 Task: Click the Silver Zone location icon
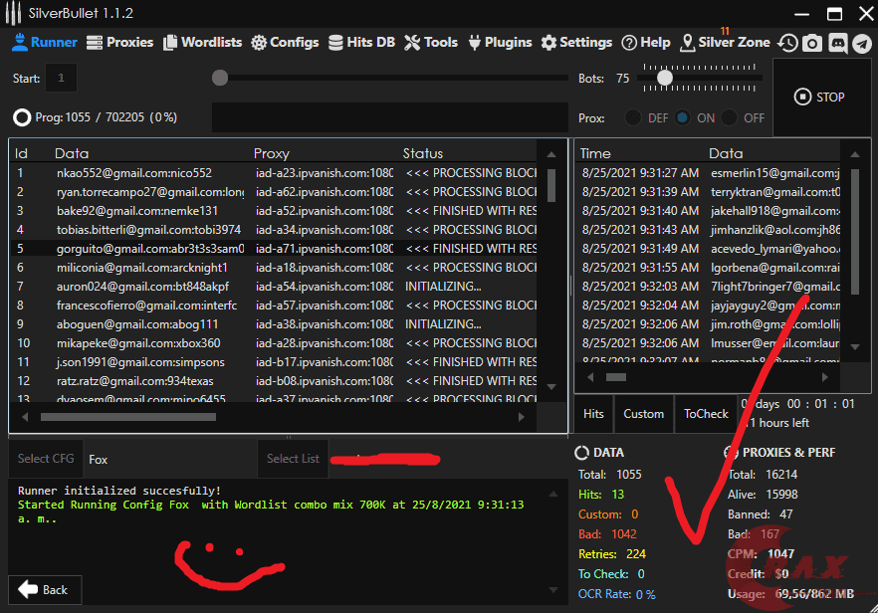(x=688, y=43)
